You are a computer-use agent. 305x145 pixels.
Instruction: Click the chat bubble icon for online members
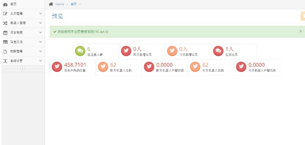(x=218, y=51)
